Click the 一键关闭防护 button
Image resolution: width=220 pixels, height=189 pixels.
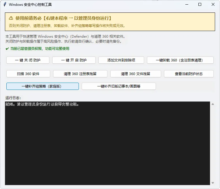tap(28, 60)
